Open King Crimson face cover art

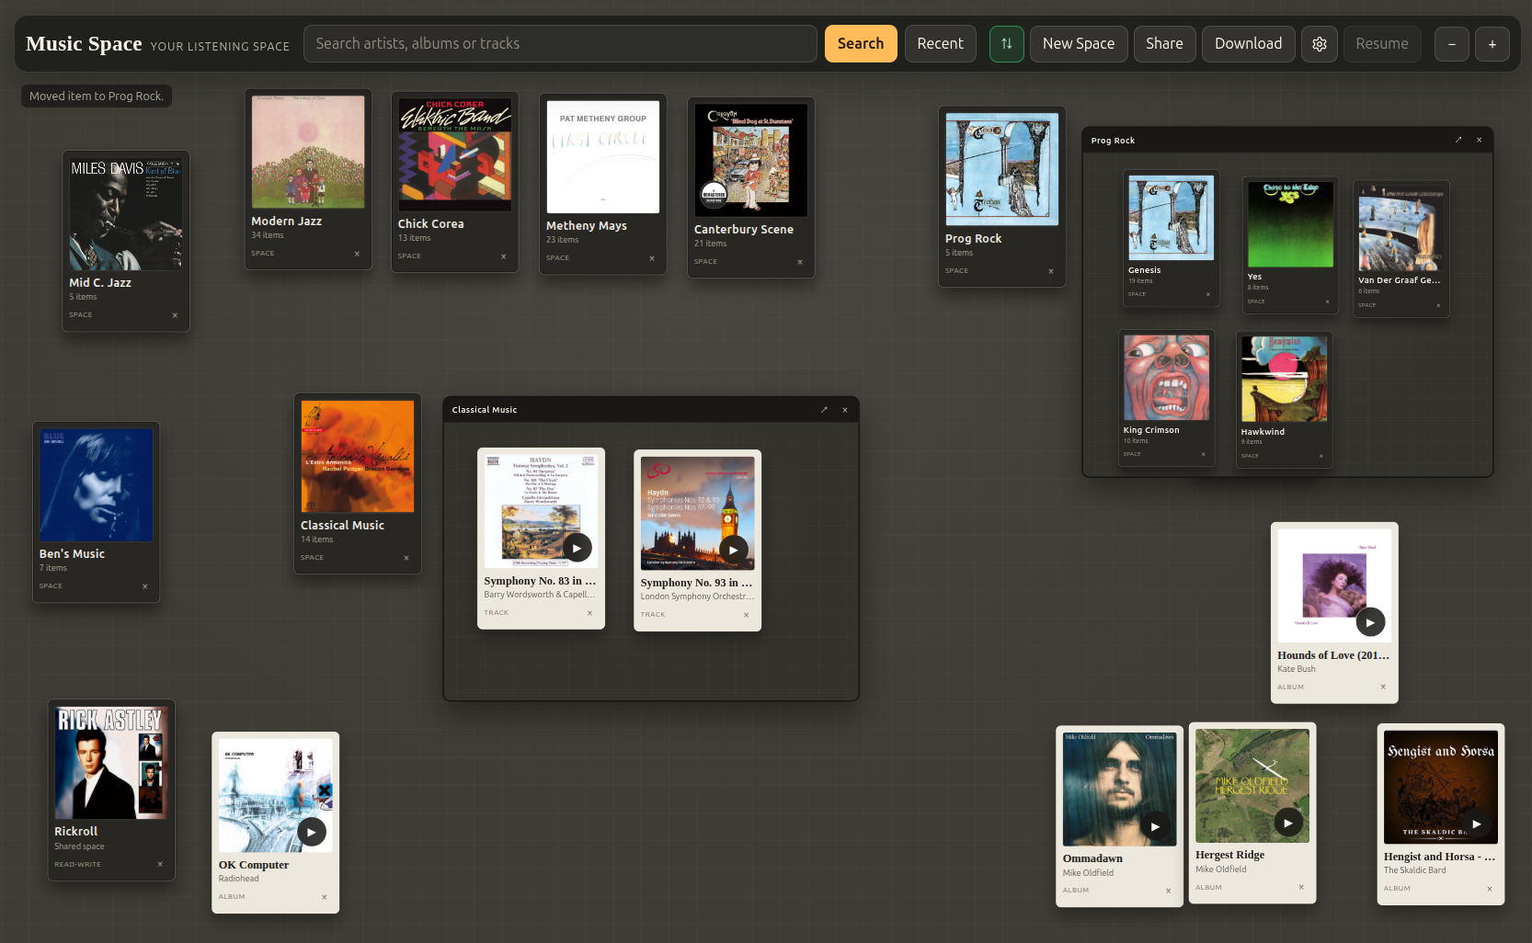coord(1166,378)
